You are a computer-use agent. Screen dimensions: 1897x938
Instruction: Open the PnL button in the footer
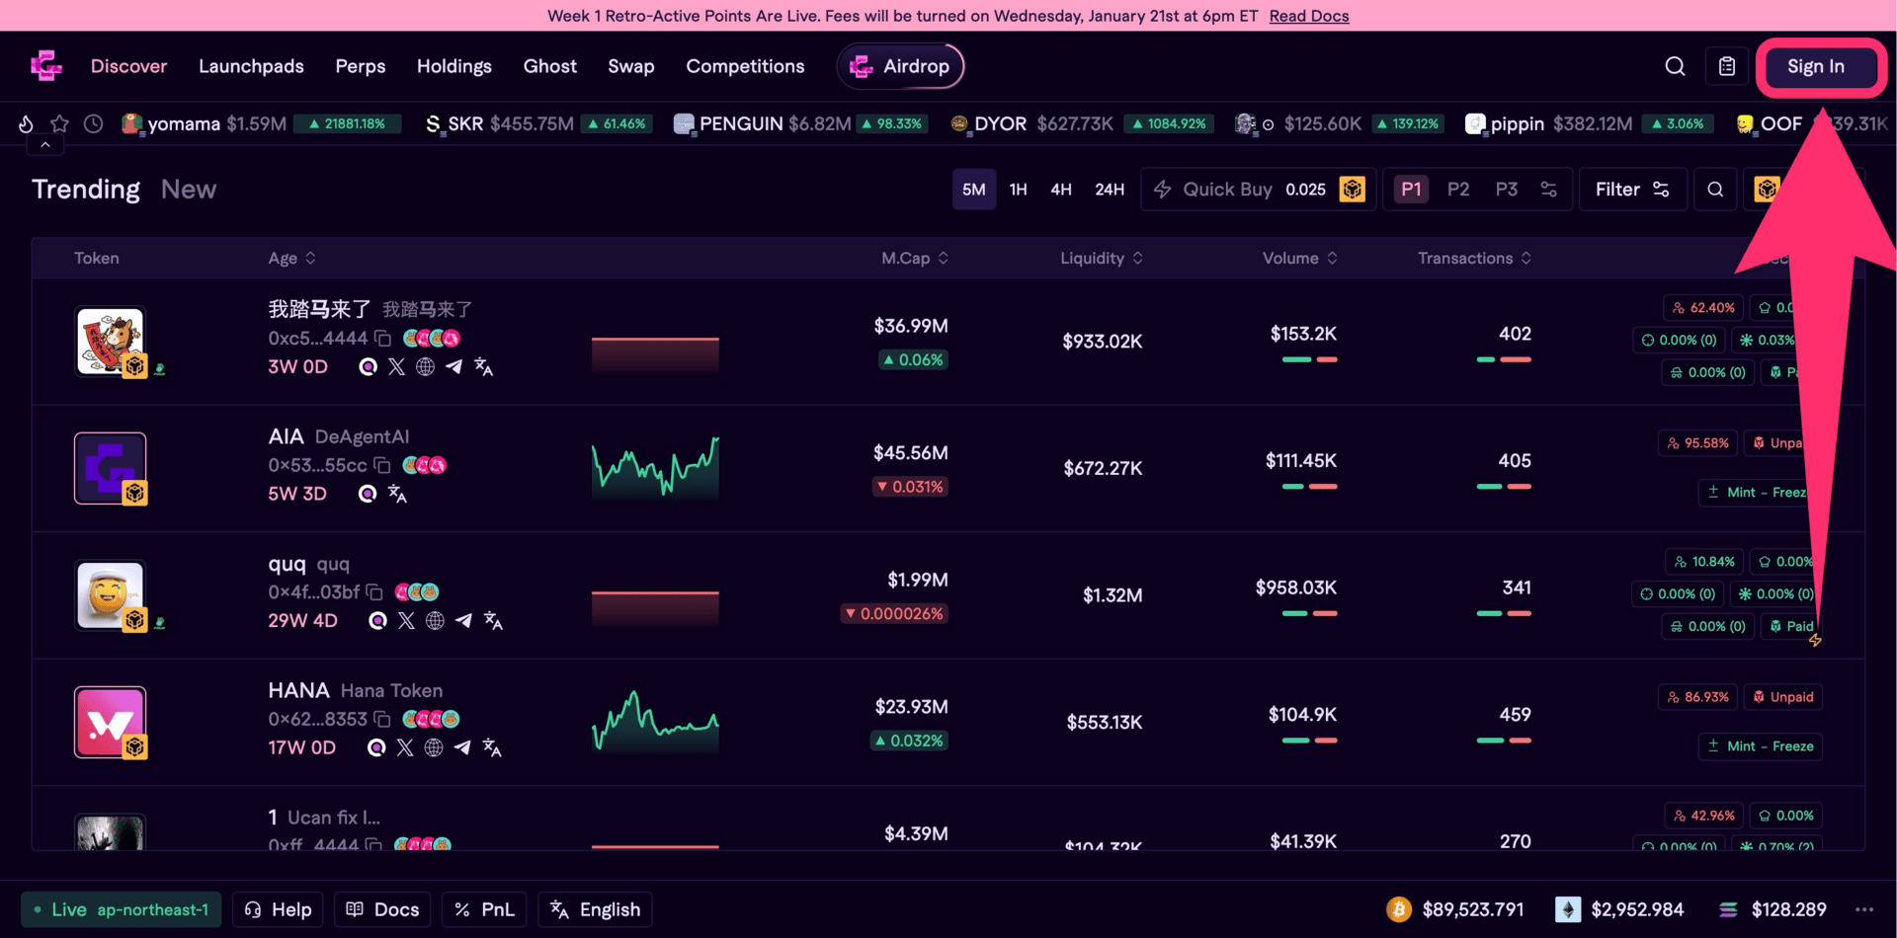click(484, 909)
